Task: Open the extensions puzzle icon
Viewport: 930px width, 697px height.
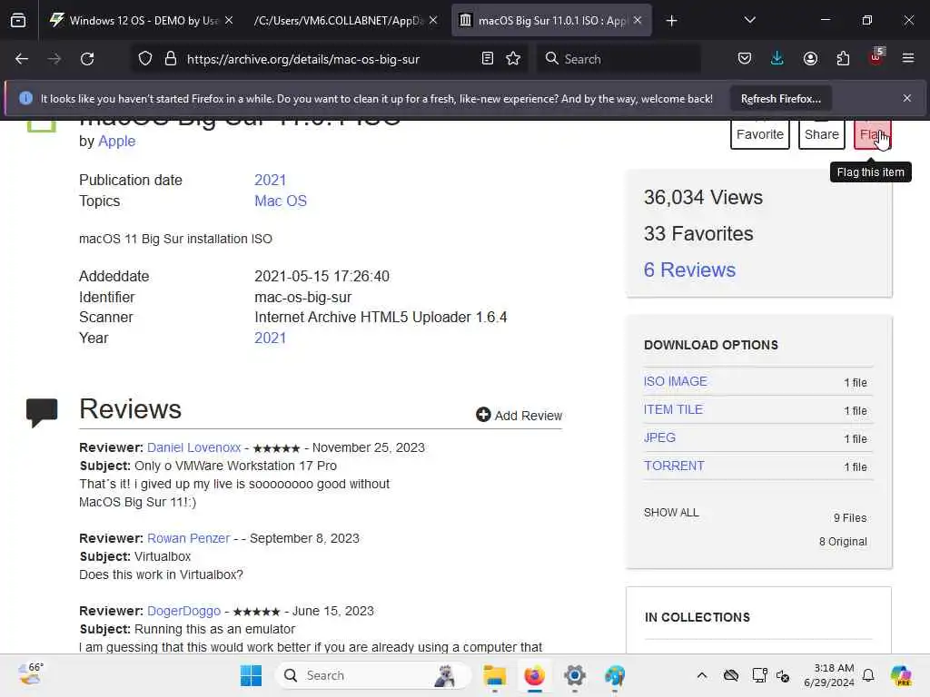Action: pyautogui.click(x=843, y=59)
